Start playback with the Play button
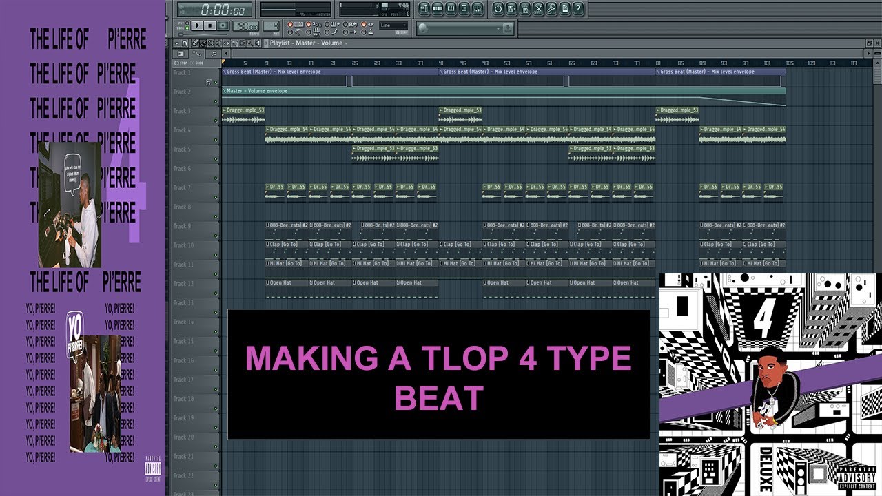This screenshot has height=496, width=882. [x=197, y=25]
